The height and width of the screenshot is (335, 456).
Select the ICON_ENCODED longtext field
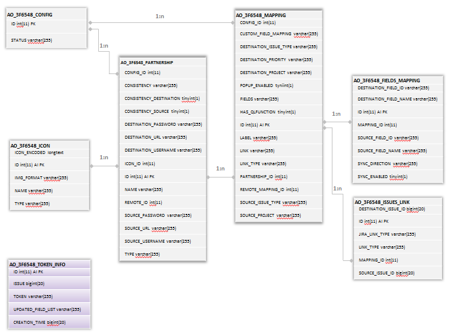point(39,152)
